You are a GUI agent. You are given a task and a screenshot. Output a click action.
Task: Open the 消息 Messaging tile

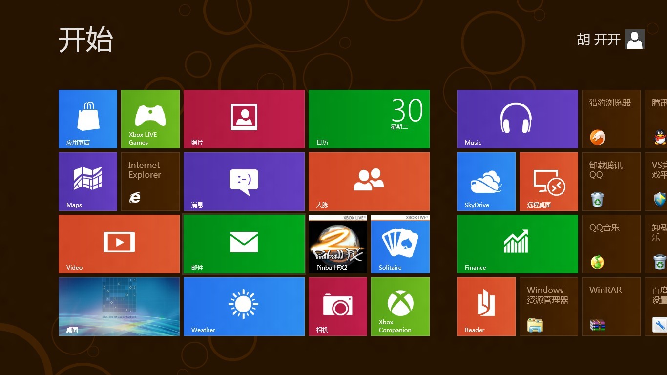point(244,182)
